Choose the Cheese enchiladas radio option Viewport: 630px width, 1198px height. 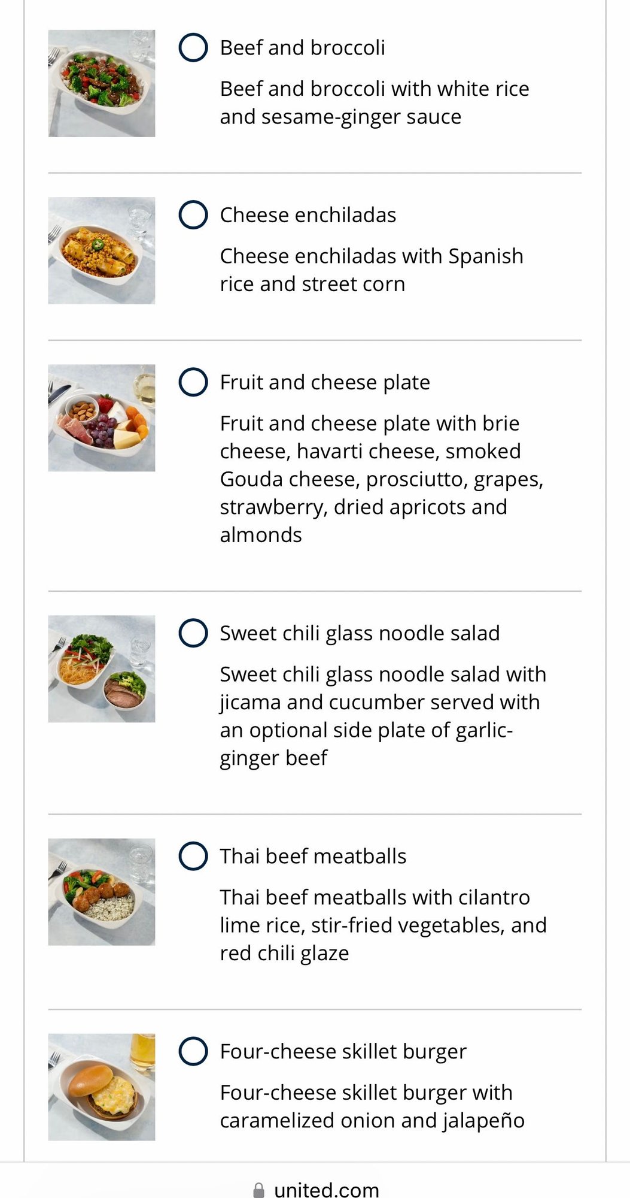193,214
